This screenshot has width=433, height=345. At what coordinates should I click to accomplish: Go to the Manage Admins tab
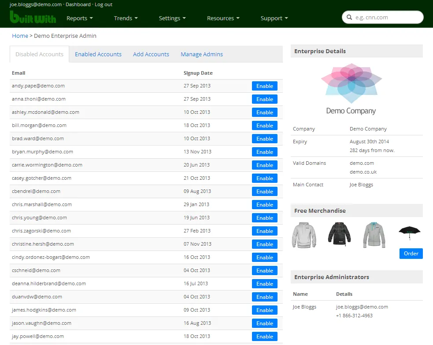[x=202, y=54]
